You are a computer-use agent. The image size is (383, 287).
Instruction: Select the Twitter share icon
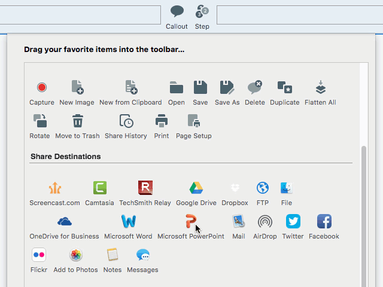point(293,221)
